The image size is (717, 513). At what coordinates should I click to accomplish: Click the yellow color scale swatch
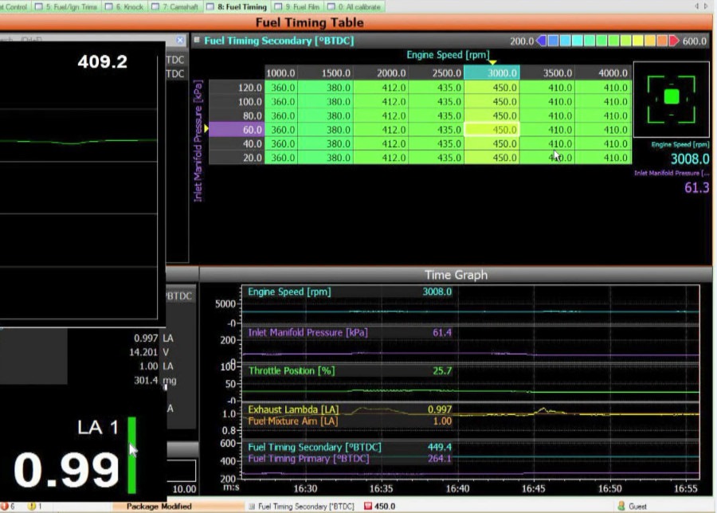click(x=637, y=41)
